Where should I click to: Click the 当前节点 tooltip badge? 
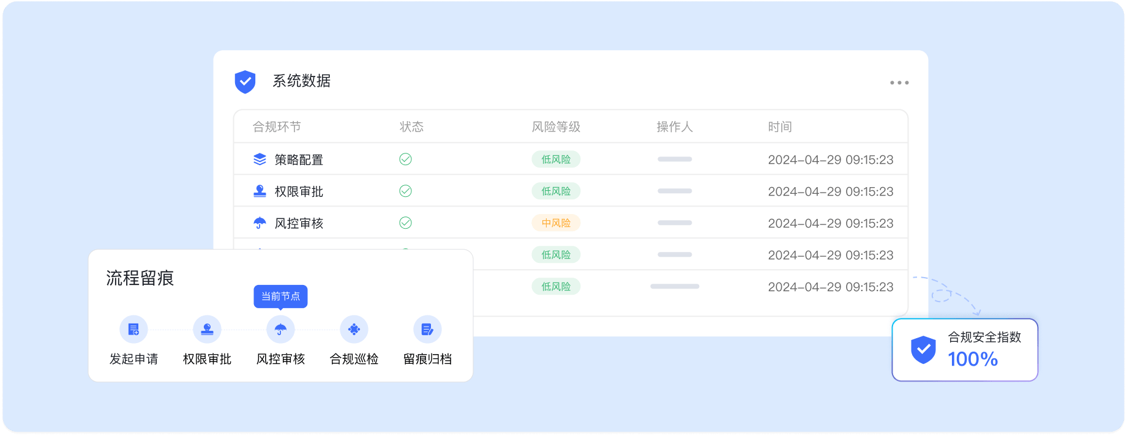[x=280, y=297]
